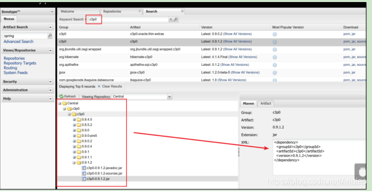Open the Nexus tab in sidebar
The width and height of the screenshot is (372, 191).
coord(9,19)
